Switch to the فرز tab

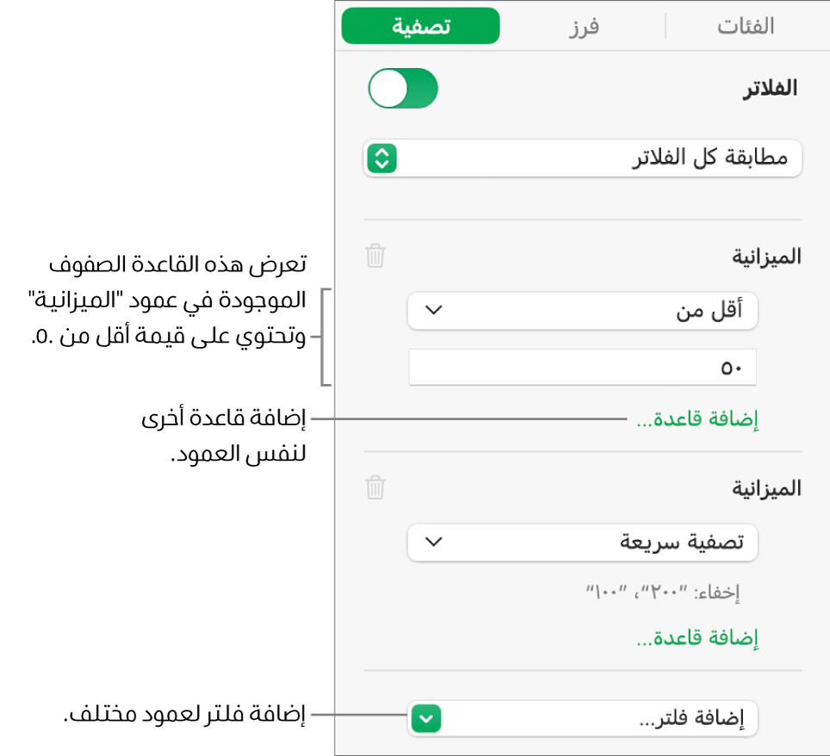coord(582,26)
